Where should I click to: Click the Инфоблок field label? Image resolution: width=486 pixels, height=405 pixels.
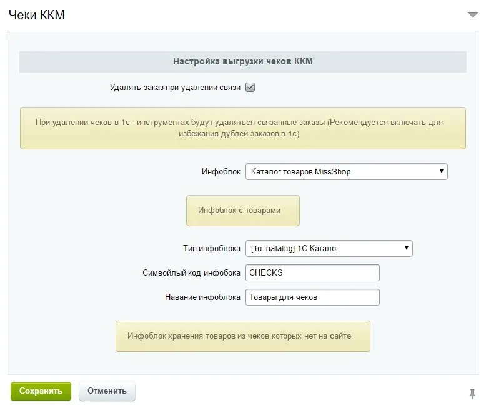click(x=221, y=171)
